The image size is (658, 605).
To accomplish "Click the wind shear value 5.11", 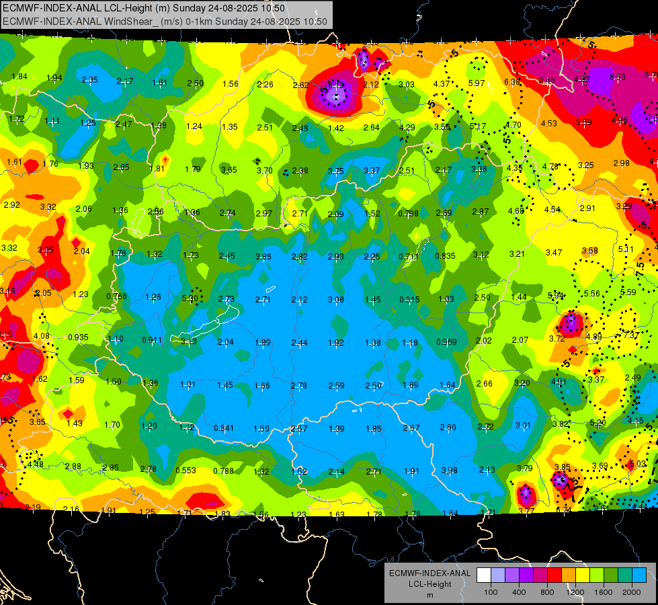I will click(x=626, y=249).
